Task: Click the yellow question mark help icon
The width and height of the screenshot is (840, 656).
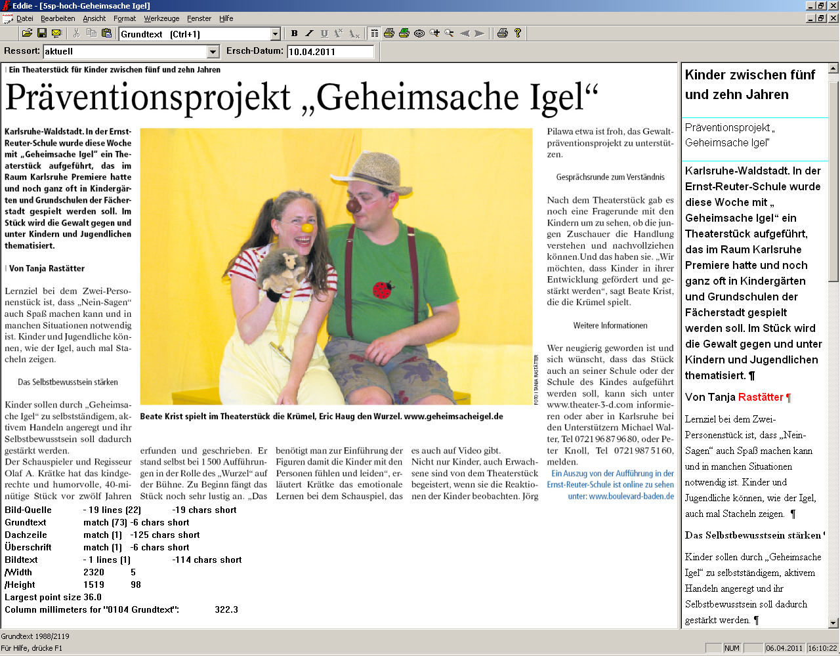Action: (518, 33)
